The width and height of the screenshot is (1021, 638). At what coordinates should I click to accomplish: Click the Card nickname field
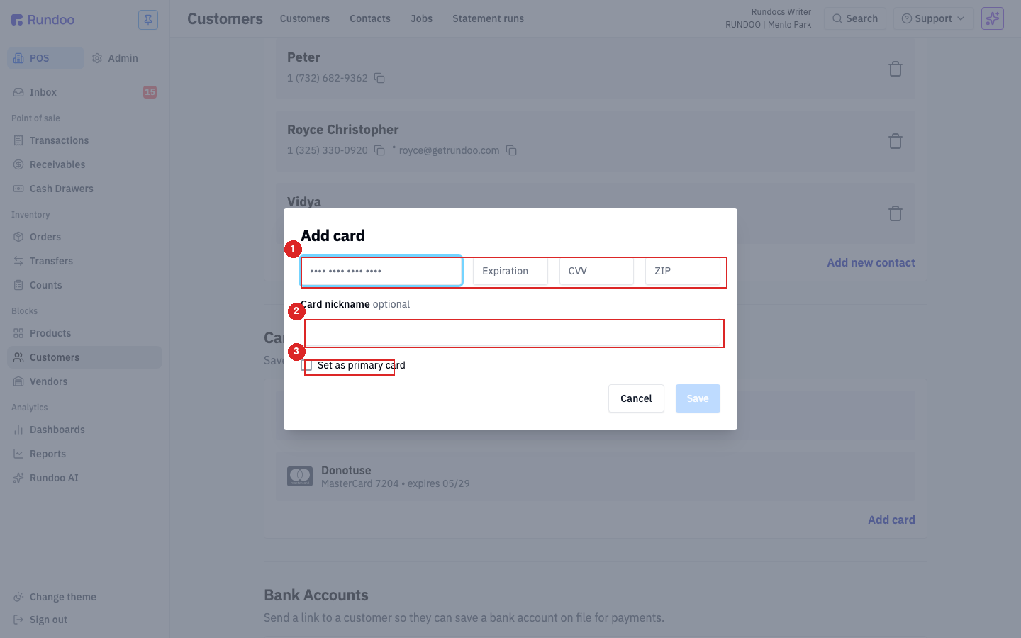click(510, 332)
